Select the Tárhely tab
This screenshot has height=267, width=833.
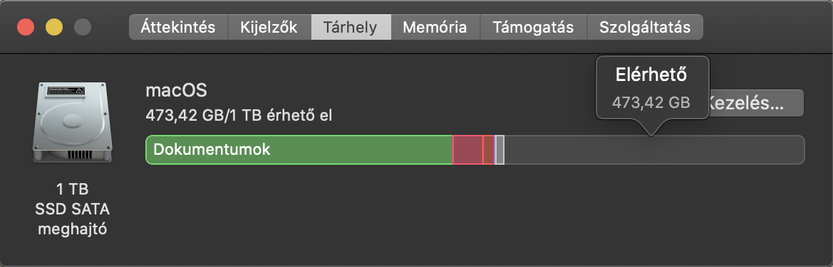pyautogui.click(x=351, y=27)
